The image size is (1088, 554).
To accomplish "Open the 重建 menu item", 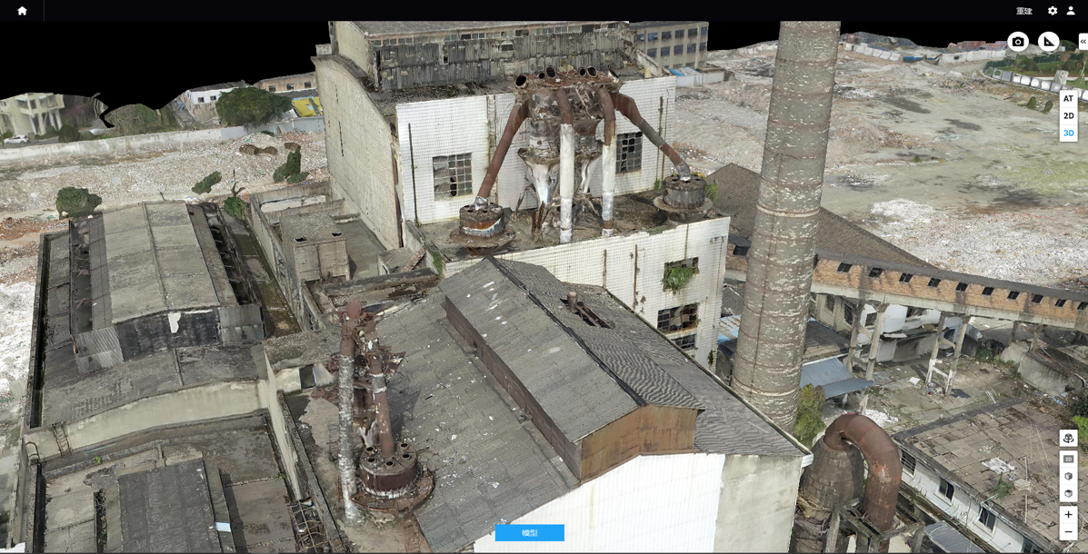I will tap(1023, 11).
